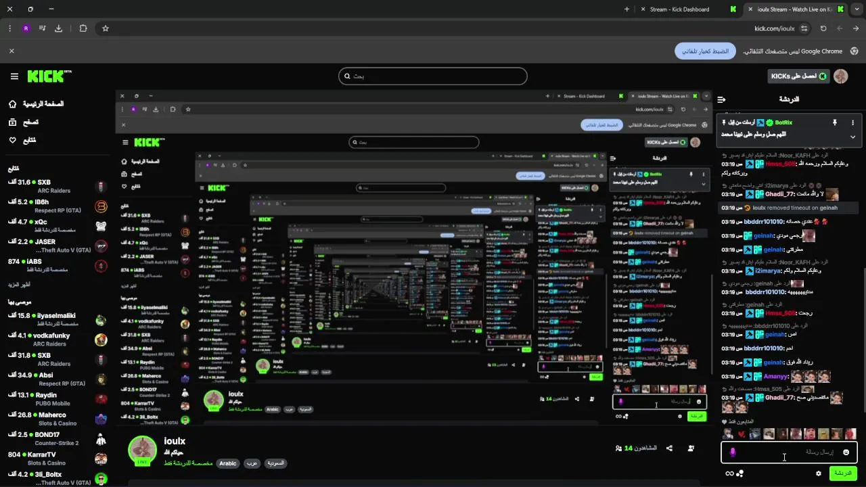Open the emoji picker in chat input

(846, 452)
